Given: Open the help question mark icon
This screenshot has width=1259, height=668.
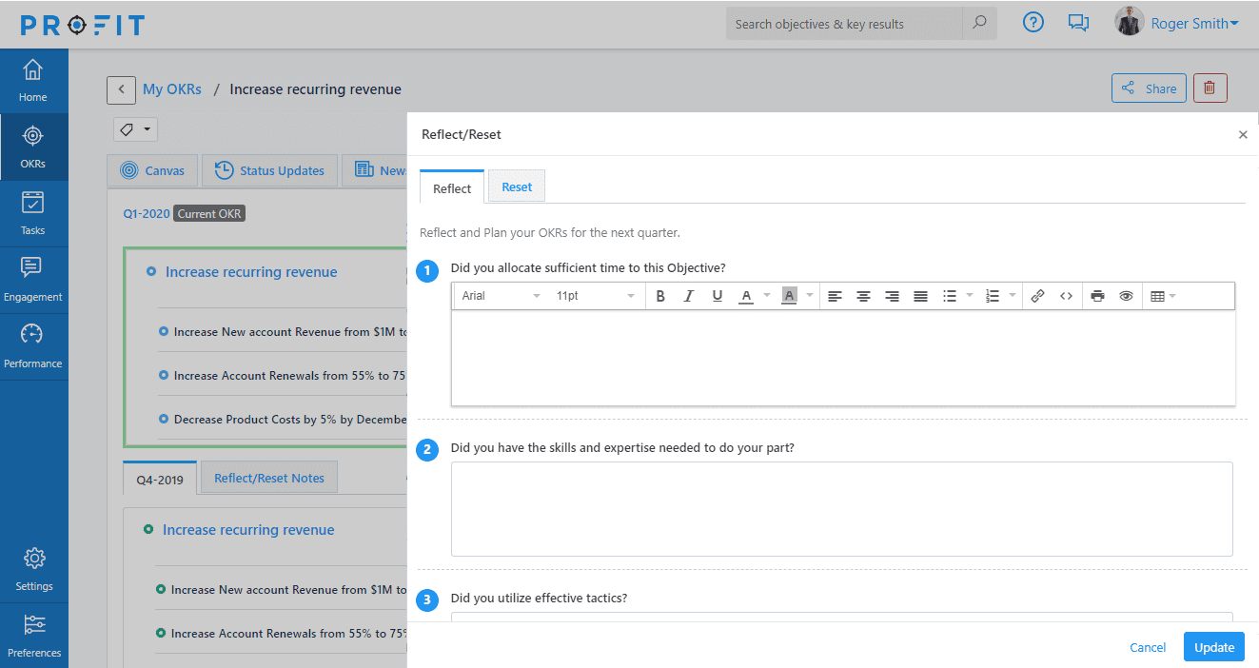Looking at the screenshot, I should tap(1033, 23).
